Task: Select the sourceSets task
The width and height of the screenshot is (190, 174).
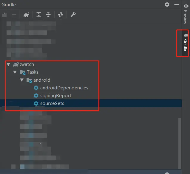Action: click(52, 103)
